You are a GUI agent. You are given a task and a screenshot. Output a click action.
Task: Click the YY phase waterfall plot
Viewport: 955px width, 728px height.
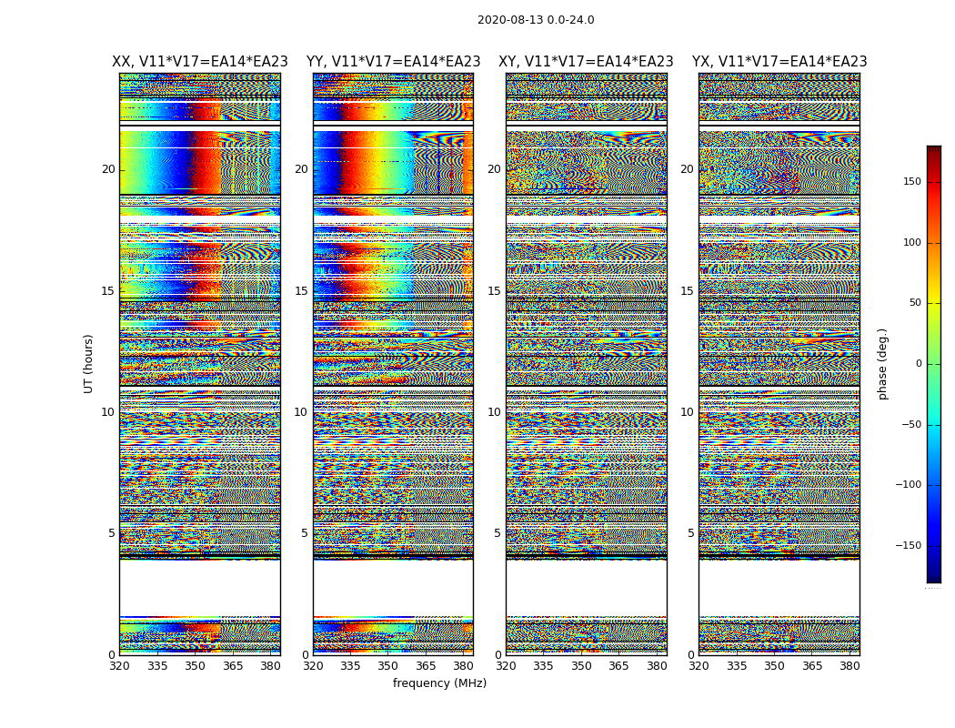394,364
